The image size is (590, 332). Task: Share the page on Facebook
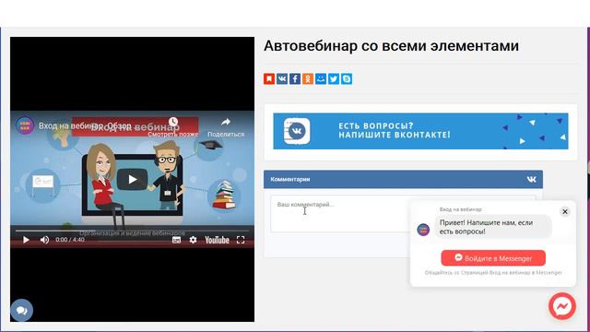point(295,78)
